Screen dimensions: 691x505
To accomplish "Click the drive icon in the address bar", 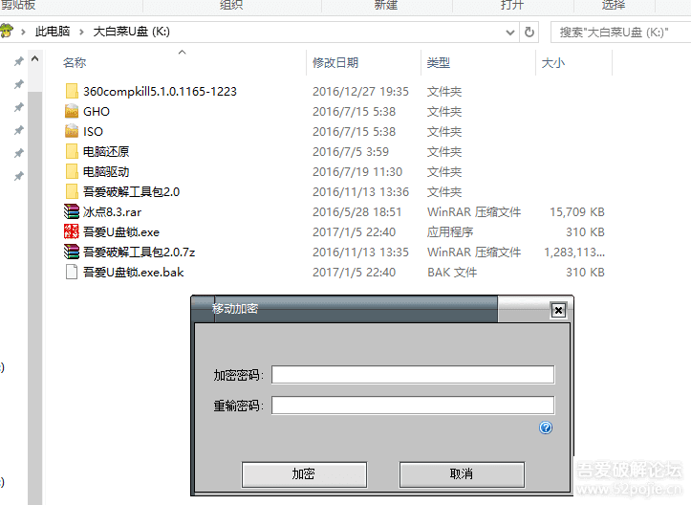I will coord(7,32).
